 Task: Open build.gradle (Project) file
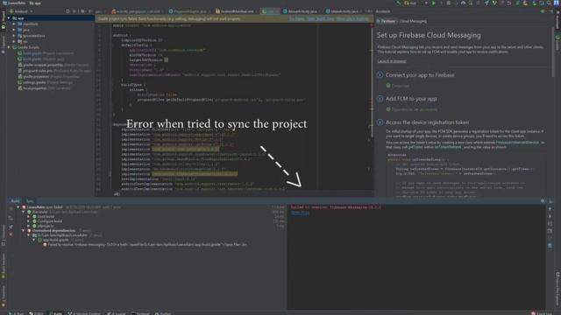[46, 53]
